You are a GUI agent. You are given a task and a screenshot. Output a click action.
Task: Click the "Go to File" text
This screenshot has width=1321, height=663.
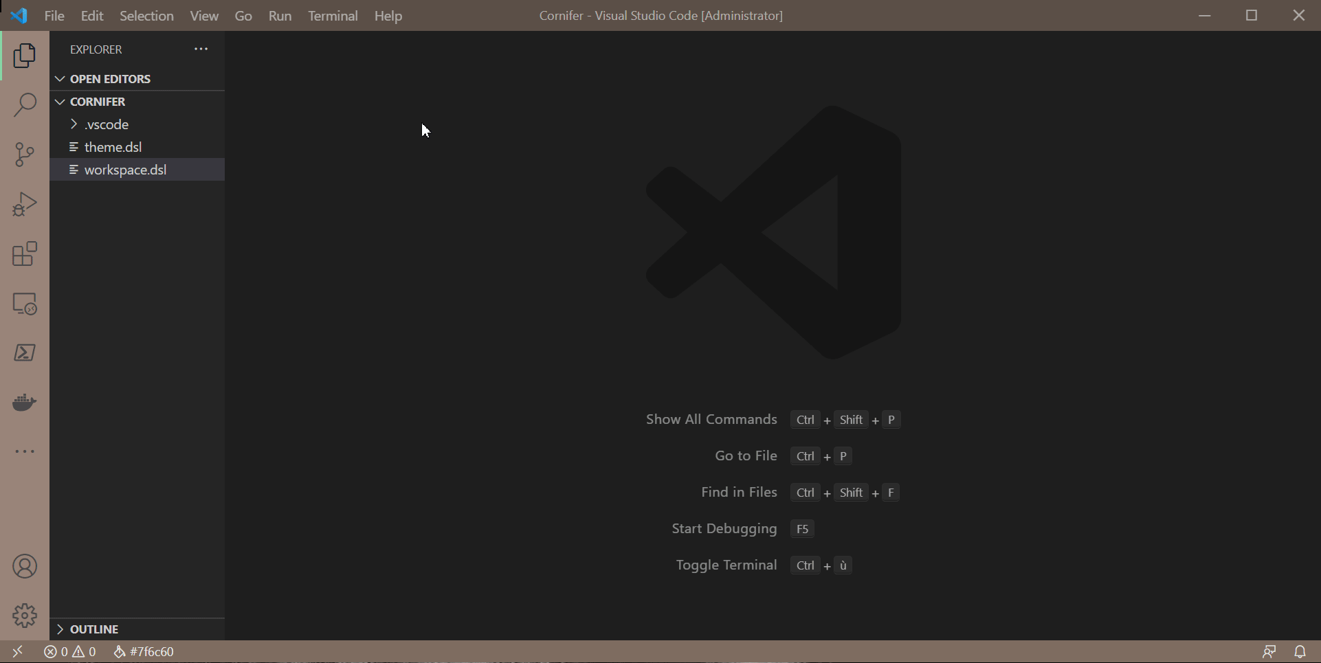point(746,456)
